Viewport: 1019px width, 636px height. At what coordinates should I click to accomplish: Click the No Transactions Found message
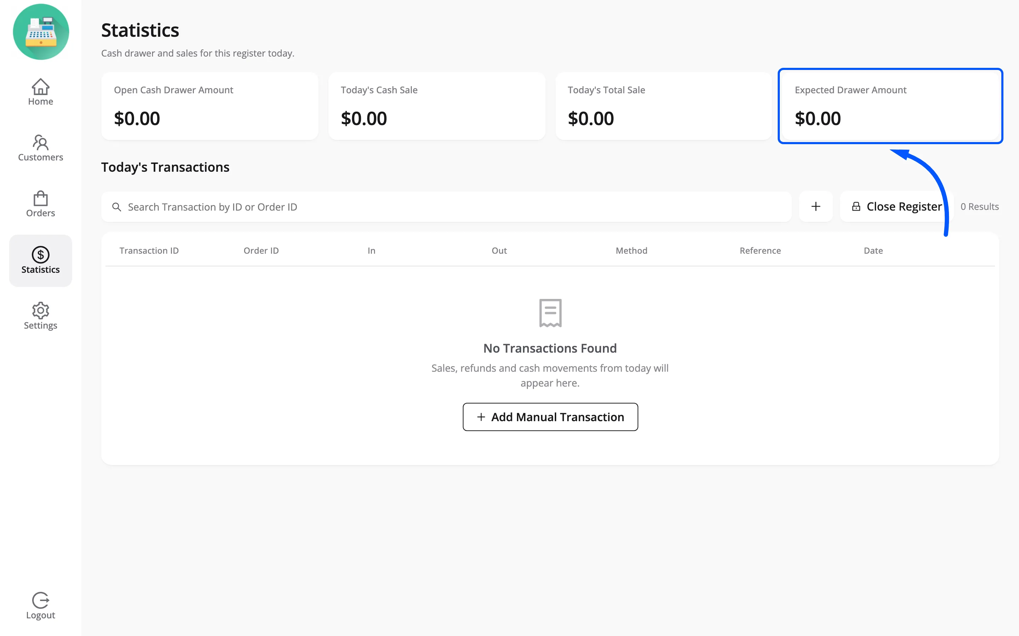click(550, 348)
